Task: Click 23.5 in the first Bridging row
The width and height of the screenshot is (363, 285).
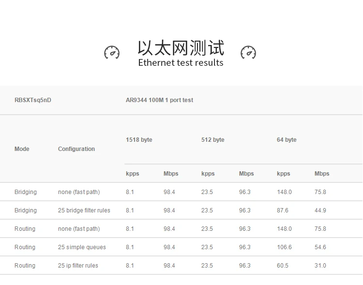Action: (x=207, y=192)
